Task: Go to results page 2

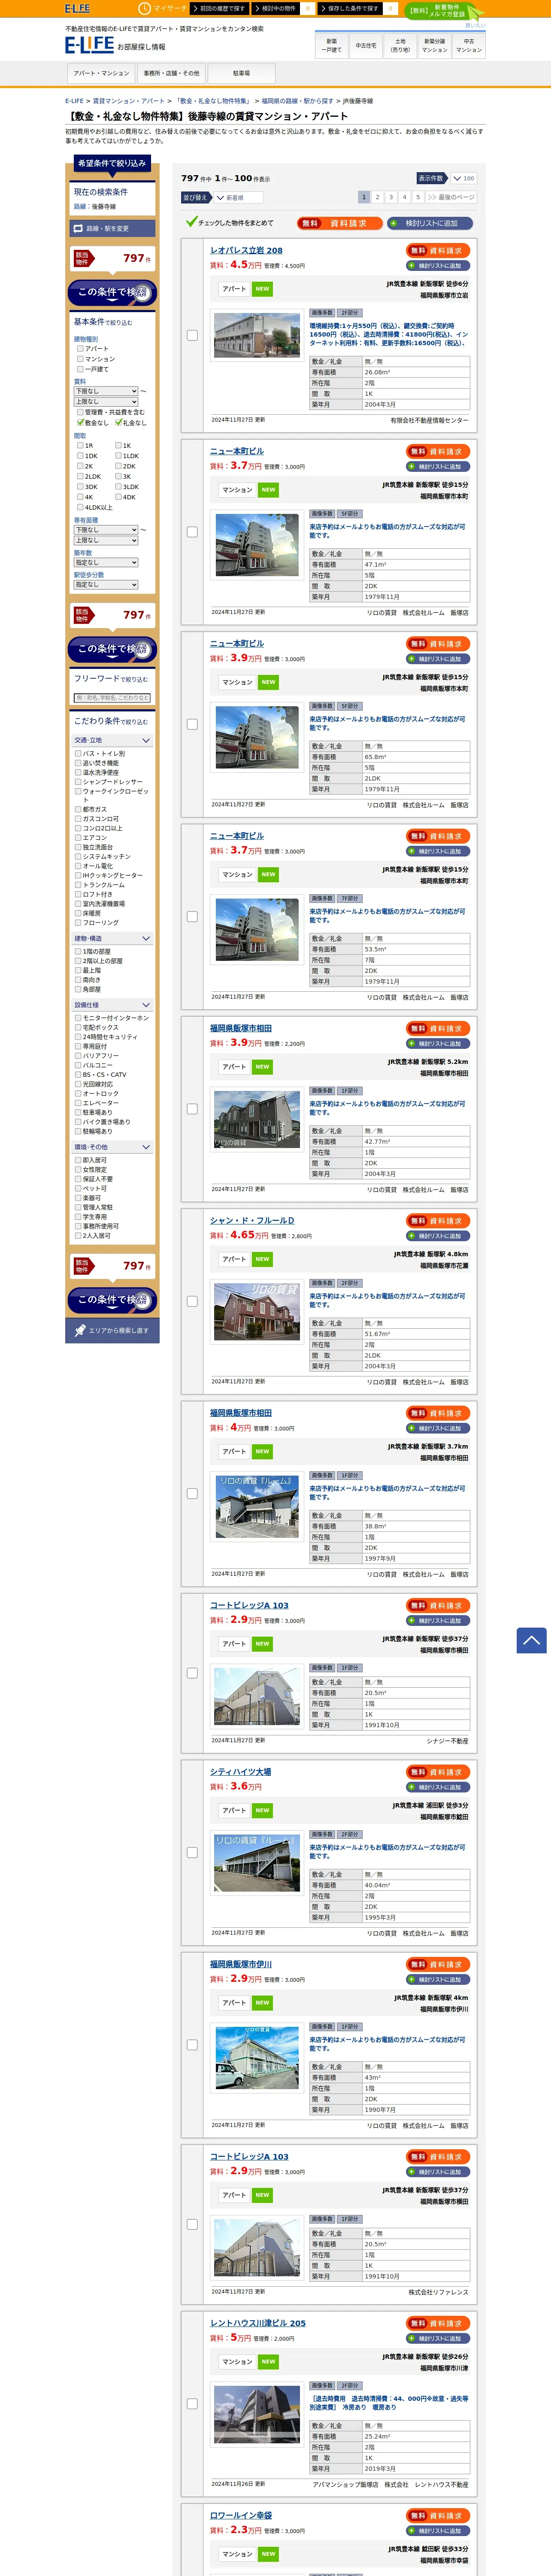Action: pyautogui.click(x=377, y=197)
